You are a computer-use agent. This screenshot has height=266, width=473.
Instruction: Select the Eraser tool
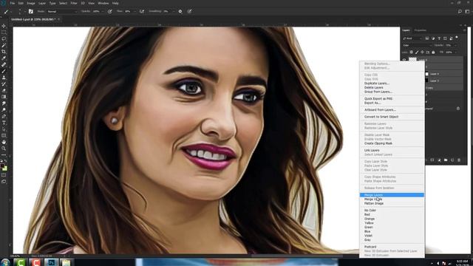point(4,90)
